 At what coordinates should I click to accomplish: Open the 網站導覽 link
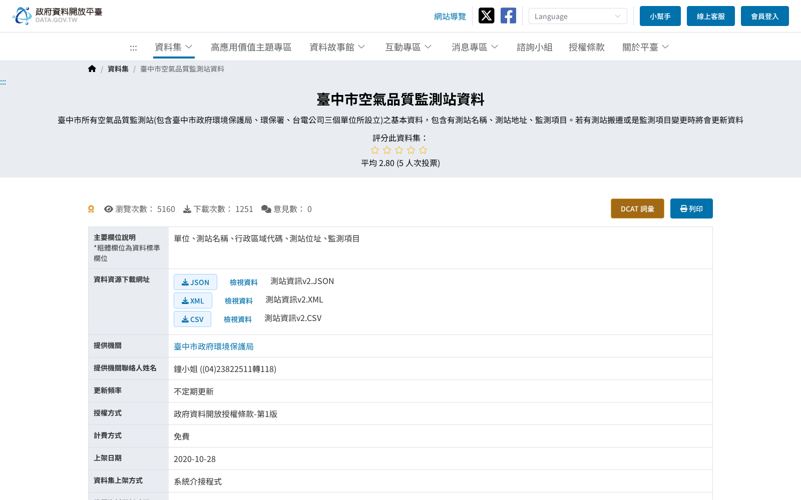(x=450, y=16)
